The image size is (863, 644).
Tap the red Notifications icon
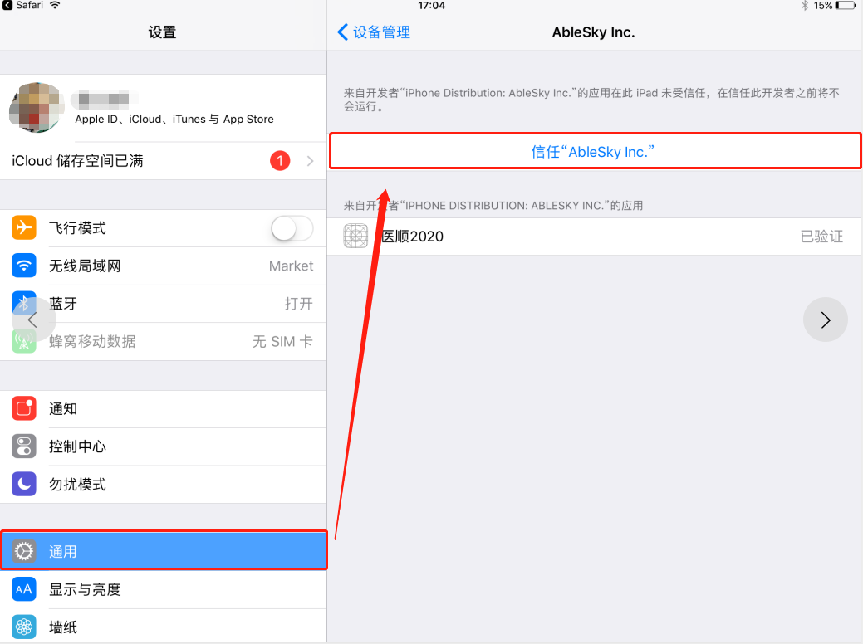tap(23, 408)
